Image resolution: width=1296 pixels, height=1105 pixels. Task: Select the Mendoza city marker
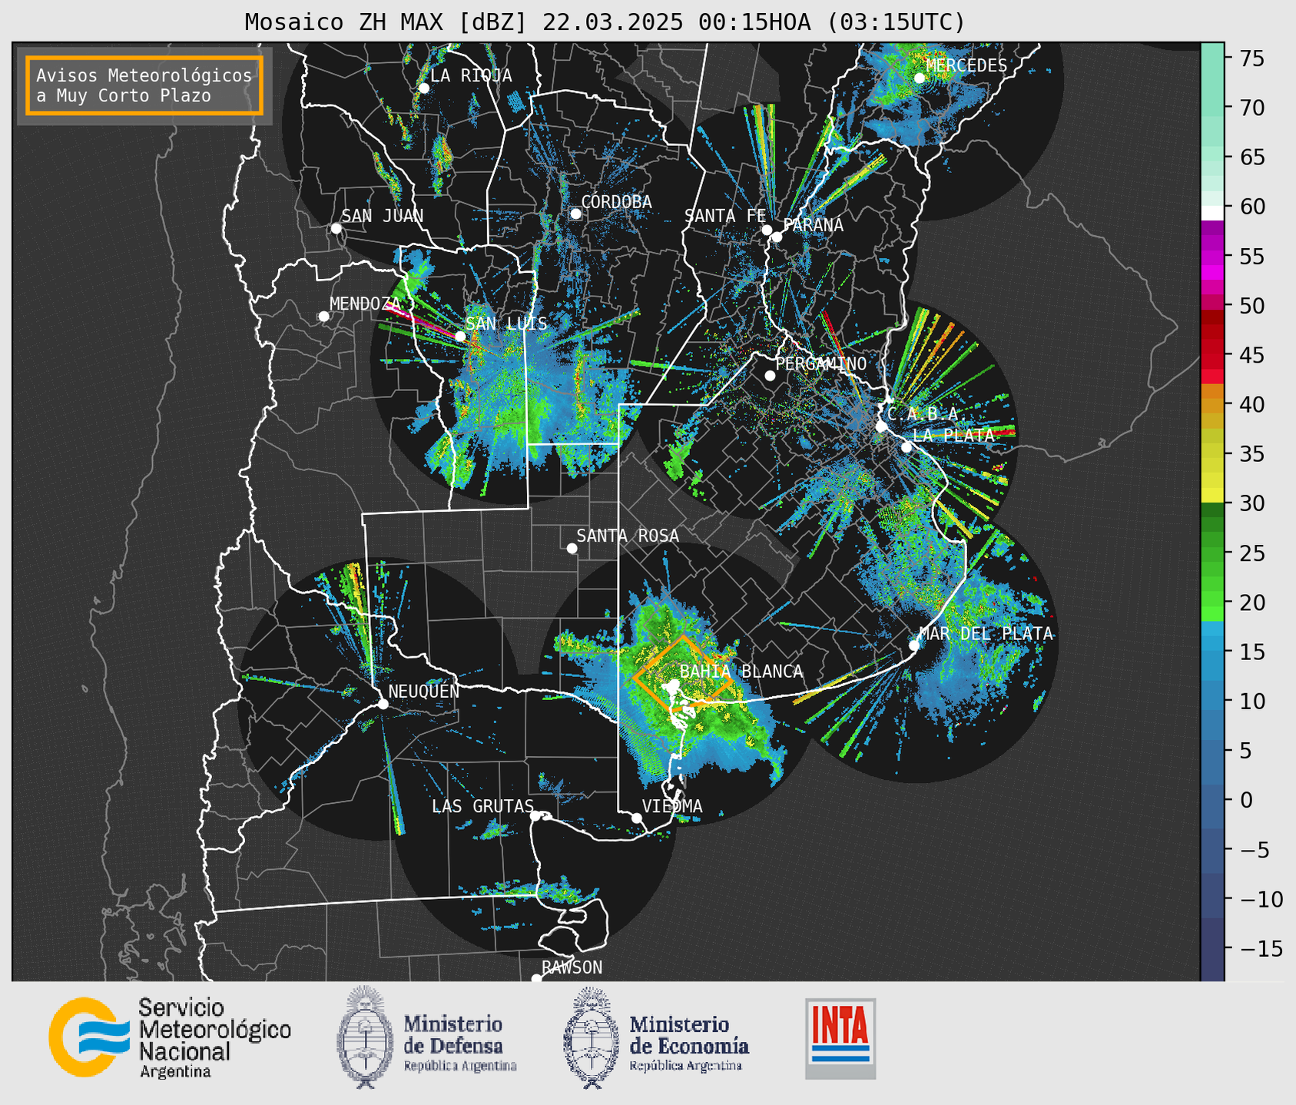(323, 317)
